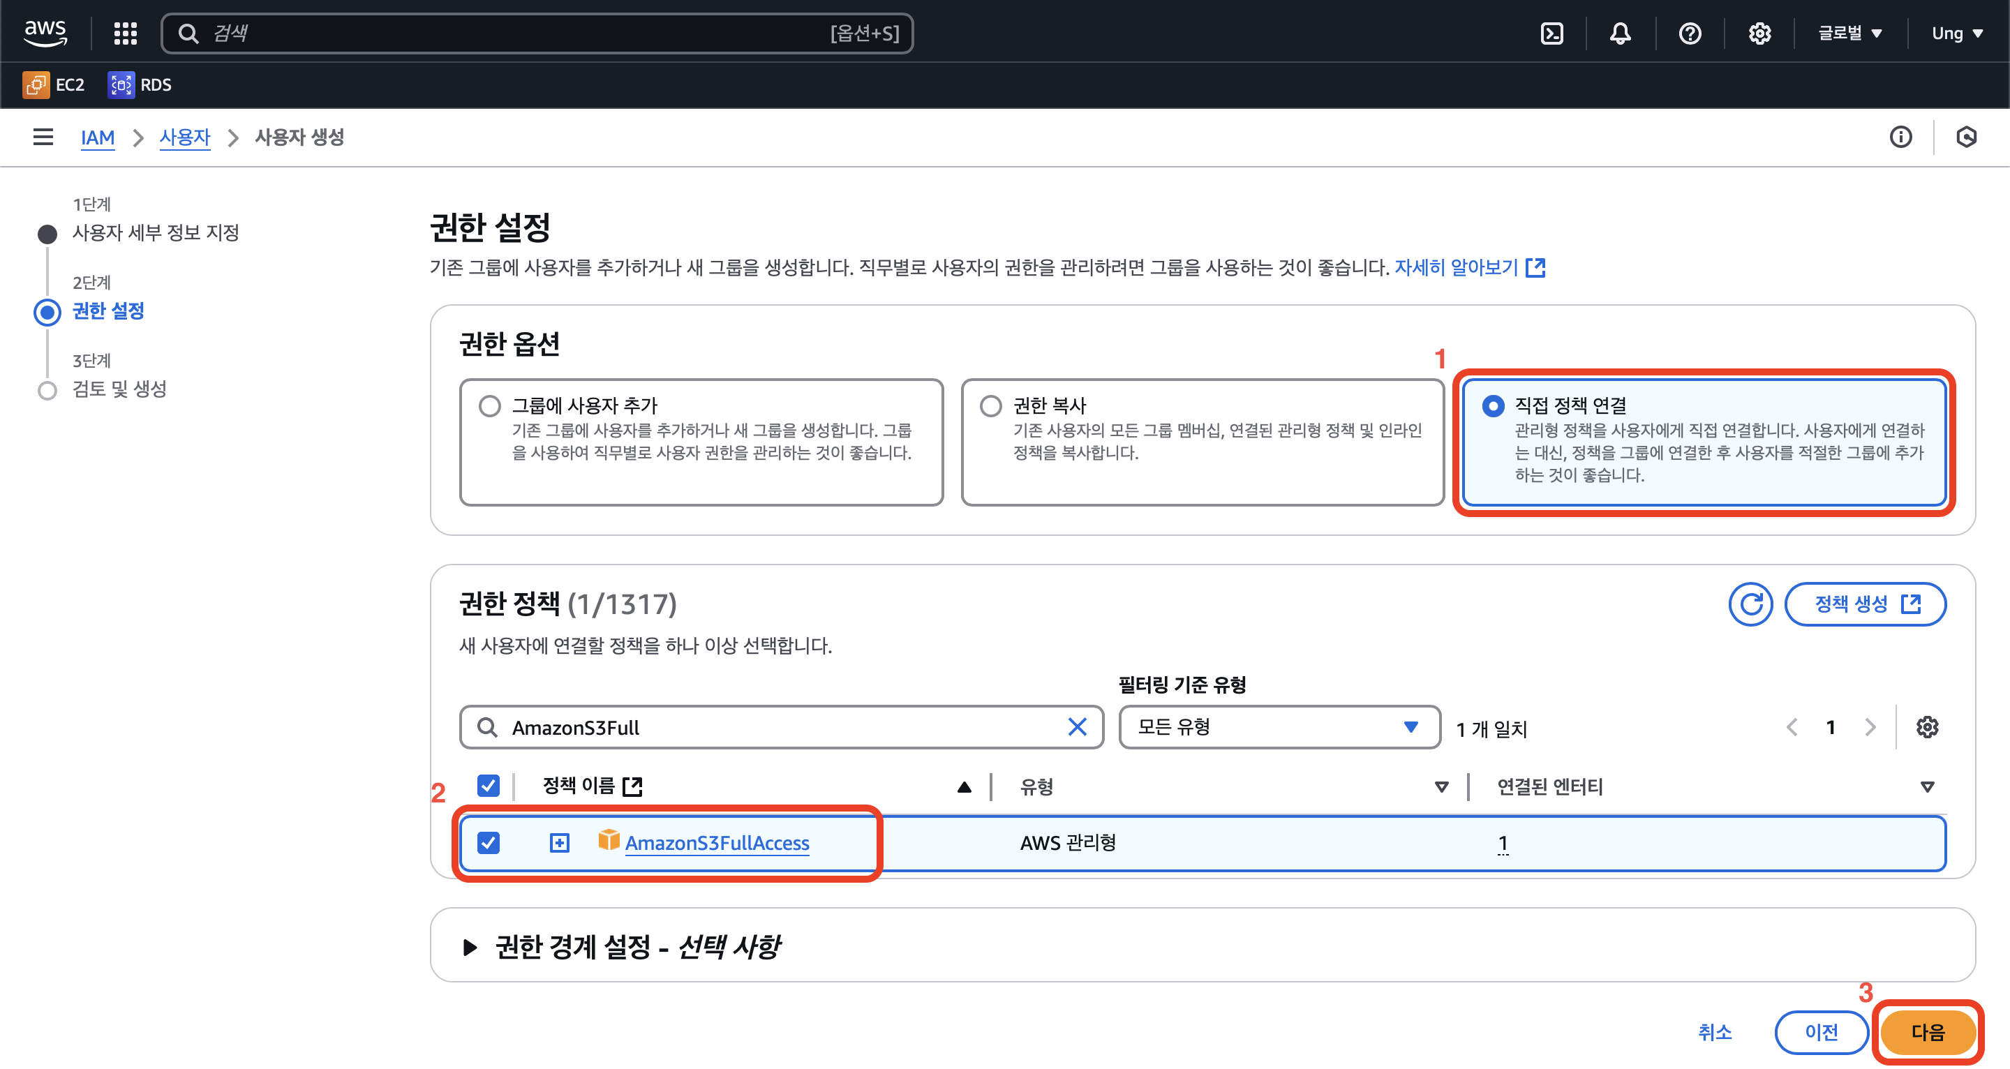This screenshot has height=1069, width=2010.
Task: Open the notifications bell
Action: pyautogui.click(x=1621, y=33)
